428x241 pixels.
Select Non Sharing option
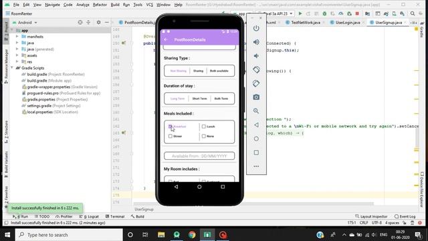coord(178,71)
